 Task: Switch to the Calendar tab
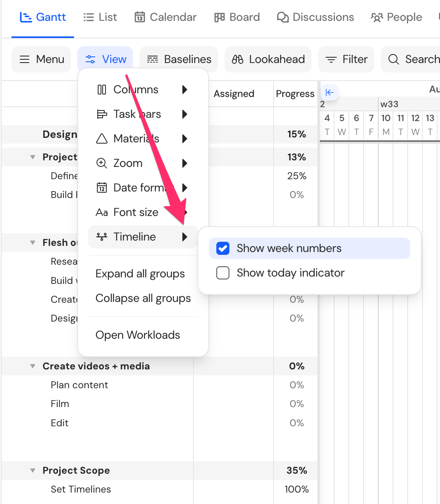coord(166,17)
